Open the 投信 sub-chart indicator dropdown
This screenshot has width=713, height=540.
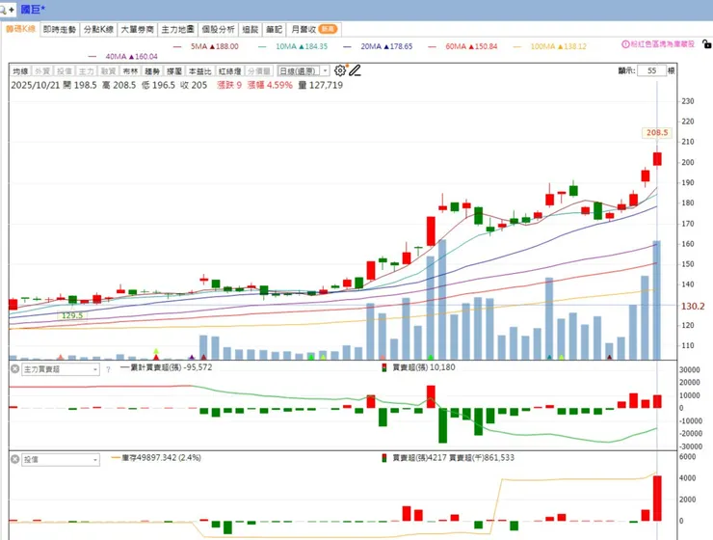pyautogui.click(x=61, y=459)
